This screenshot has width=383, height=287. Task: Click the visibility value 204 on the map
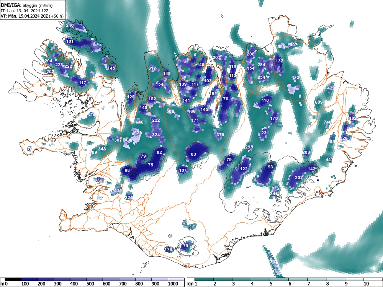click(48, 61)
